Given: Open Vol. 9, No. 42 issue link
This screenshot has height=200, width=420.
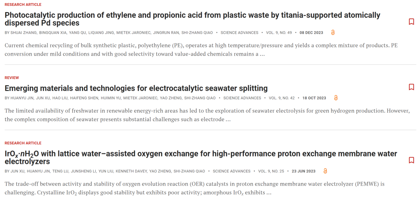Looking at the screenshot, I should pos(282,98).
